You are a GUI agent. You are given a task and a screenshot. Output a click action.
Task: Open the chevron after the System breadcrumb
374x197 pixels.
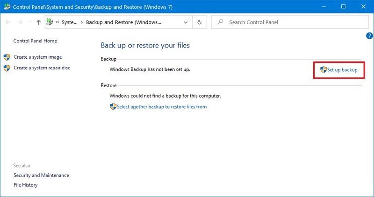pos(82,22)
